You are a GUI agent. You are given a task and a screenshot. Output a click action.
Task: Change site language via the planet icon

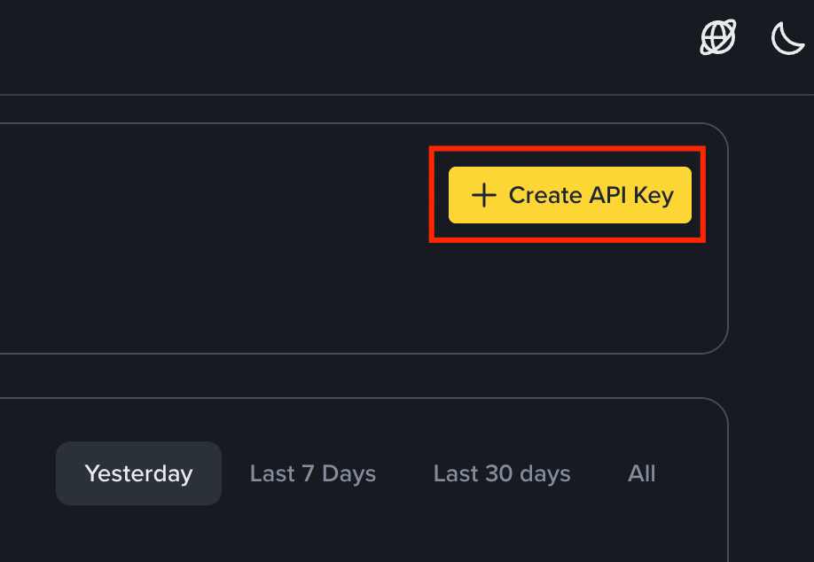(x=718, y=37)
